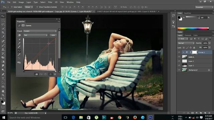214x120 pixels.
Task: Open the Fill slider arrow
Action: click(x=210, y=47)
